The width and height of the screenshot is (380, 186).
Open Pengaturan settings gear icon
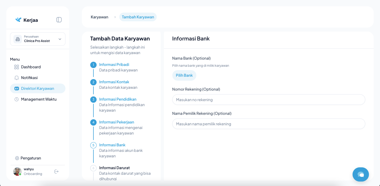tap(17, 158)
